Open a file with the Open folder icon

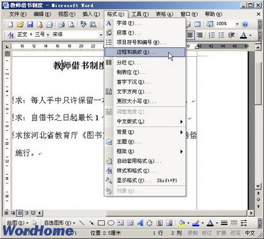click(20, 24)
